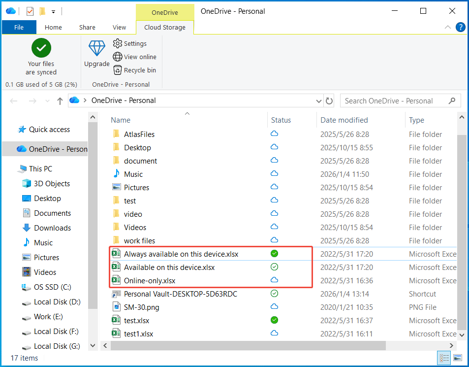
Task: Click the Upgrade diamond icon
Action: 97,48
